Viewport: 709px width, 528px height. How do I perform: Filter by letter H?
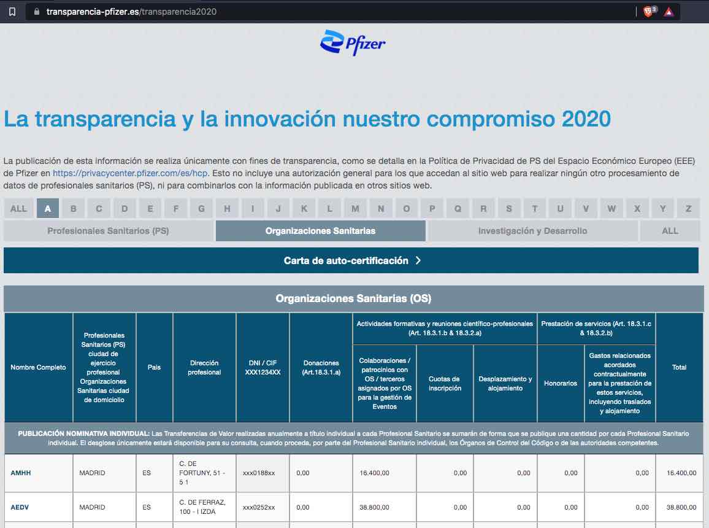(227, 209)
